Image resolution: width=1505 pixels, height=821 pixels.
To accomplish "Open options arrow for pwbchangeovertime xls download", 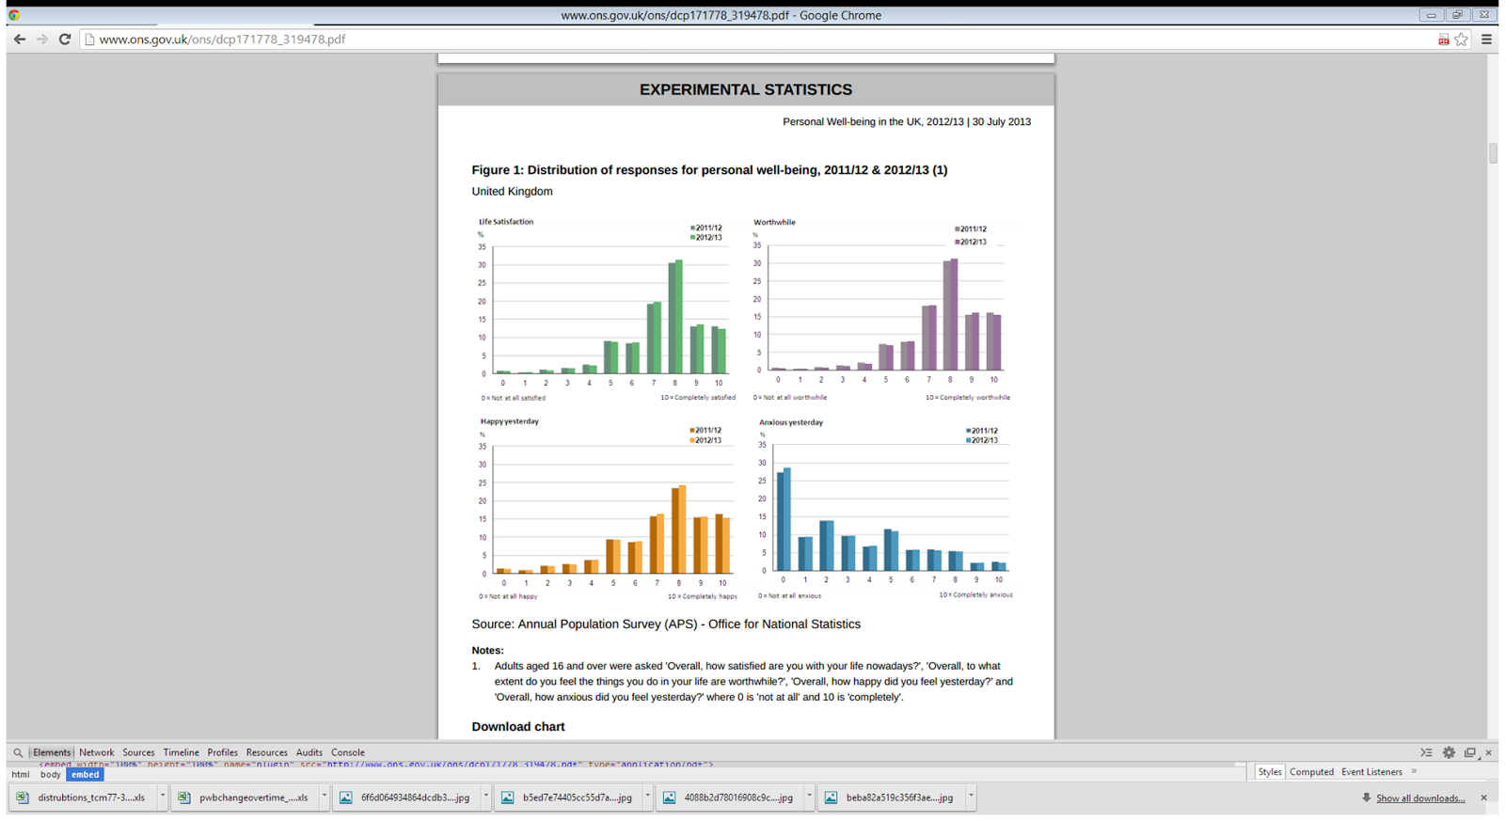I will (325, 797).
